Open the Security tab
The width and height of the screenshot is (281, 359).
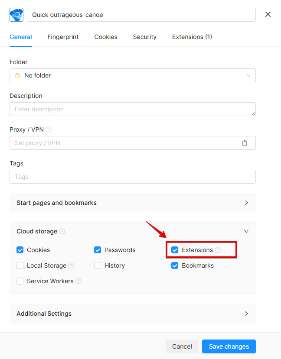pos(145,37)
